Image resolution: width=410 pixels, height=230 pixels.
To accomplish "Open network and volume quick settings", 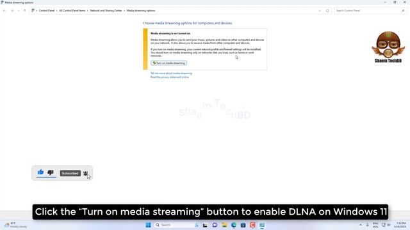I will (386, 225).
